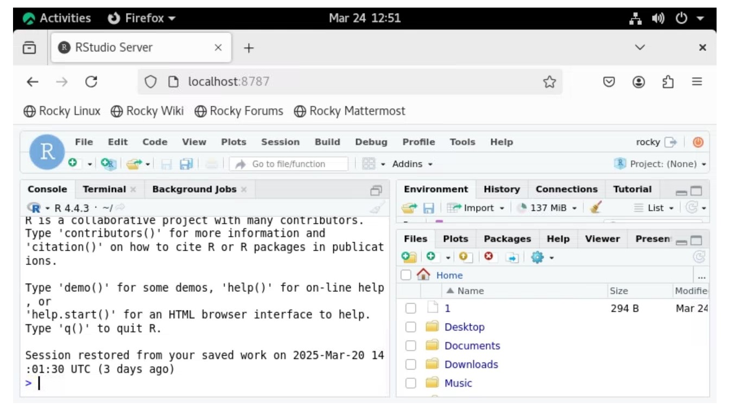The height and width of the screenshot is (415, 741).
Task: Maximize the console pane icon
Action: [x=376, y=190]
